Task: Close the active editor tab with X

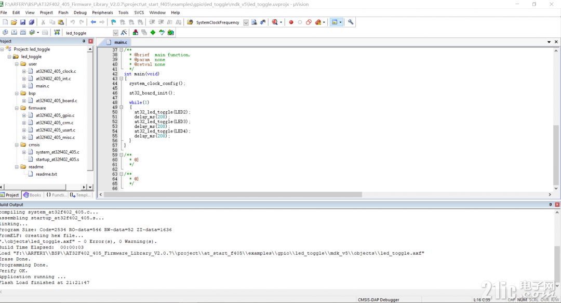Action: [x=556, y=42]
